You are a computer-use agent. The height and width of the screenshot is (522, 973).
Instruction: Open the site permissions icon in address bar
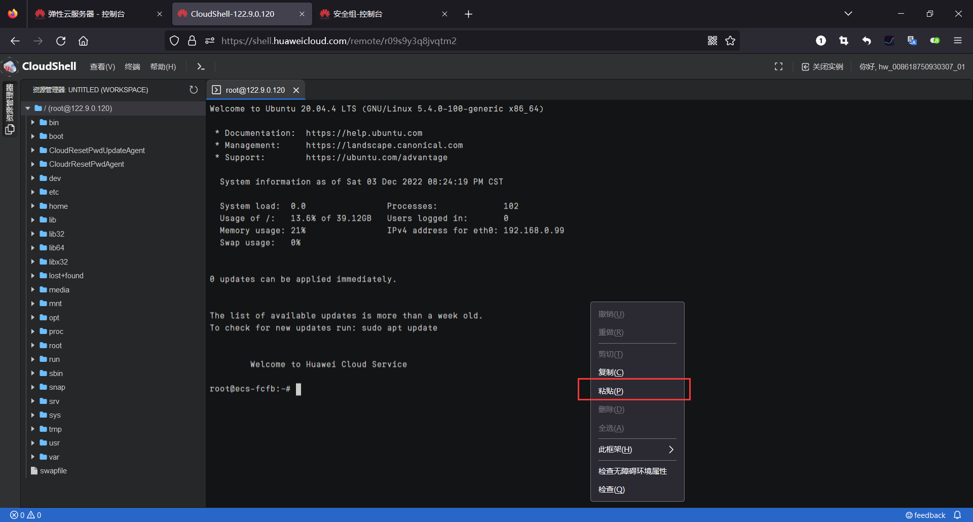[x=210, y=41]
